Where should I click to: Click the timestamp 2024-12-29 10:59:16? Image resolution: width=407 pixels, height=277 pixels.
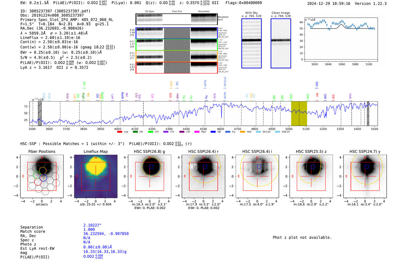[329, 3]
